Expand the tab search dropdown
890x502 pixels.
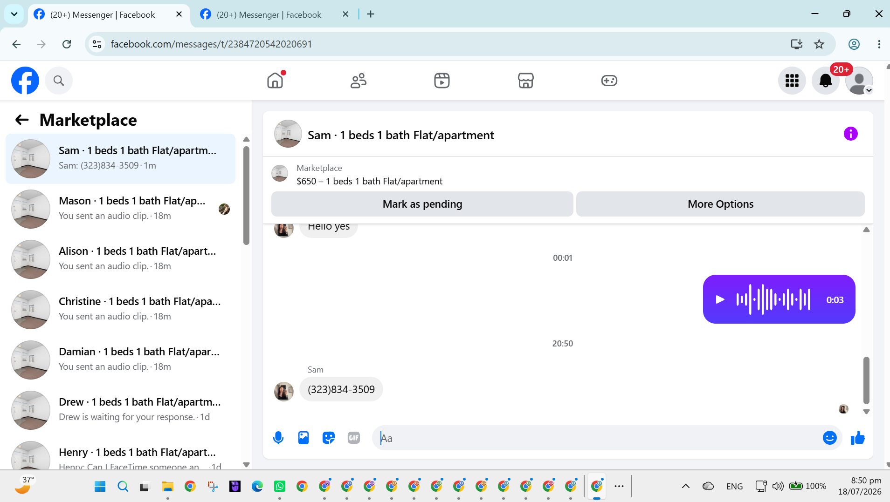point(14,14)
